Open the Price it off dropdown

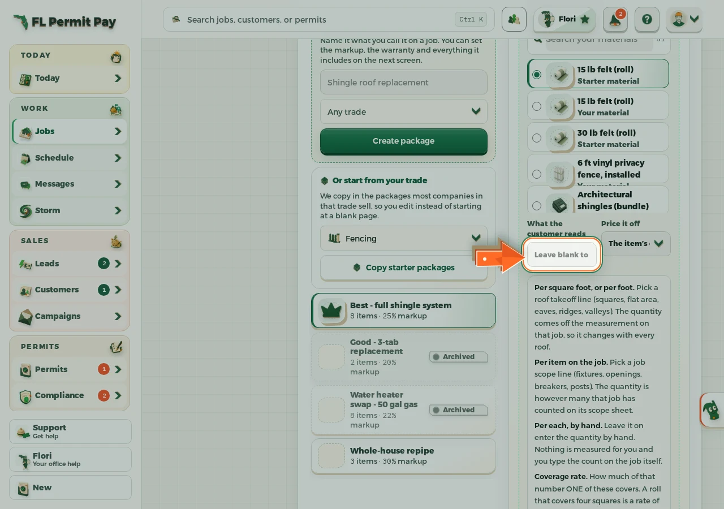click(x=636, y=244)
